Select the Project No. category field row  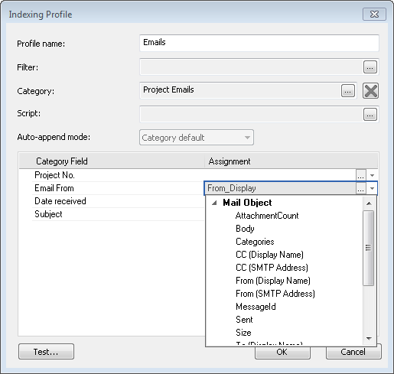tap(118, 175)
